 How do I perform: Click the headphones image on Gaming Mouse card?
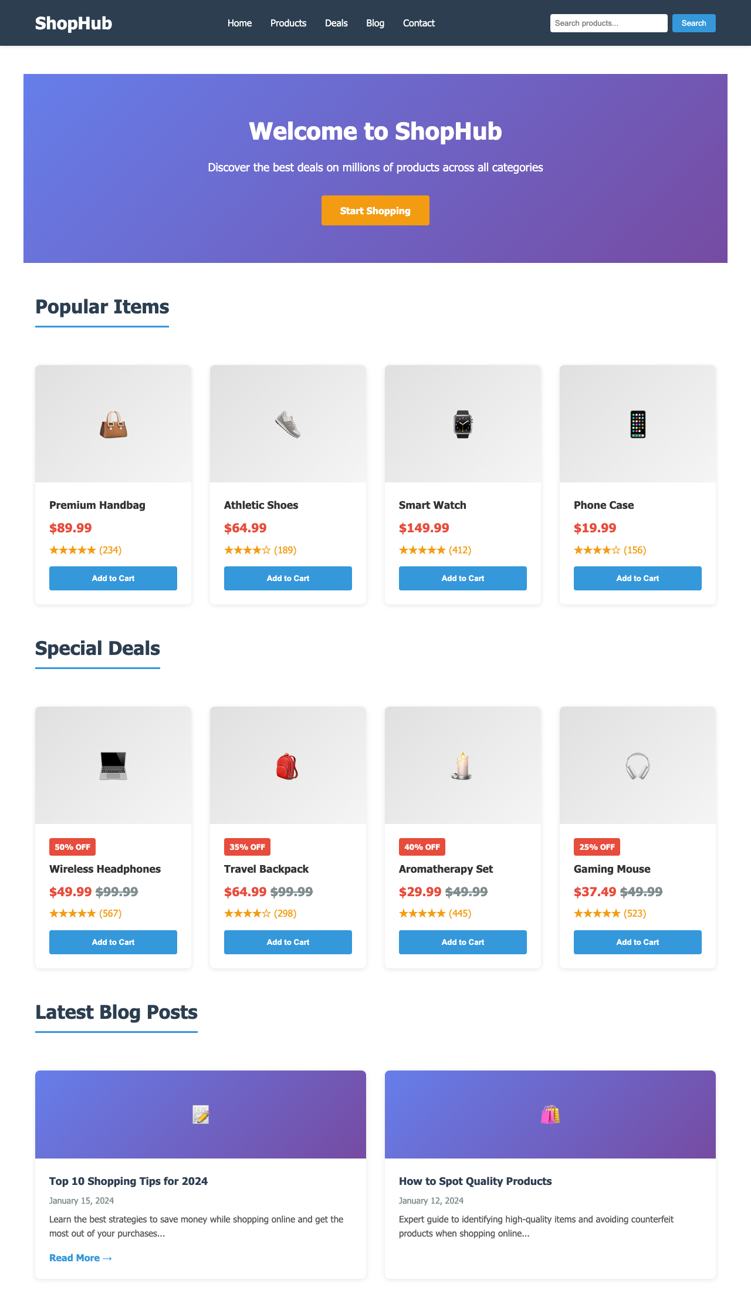[637, 764]
